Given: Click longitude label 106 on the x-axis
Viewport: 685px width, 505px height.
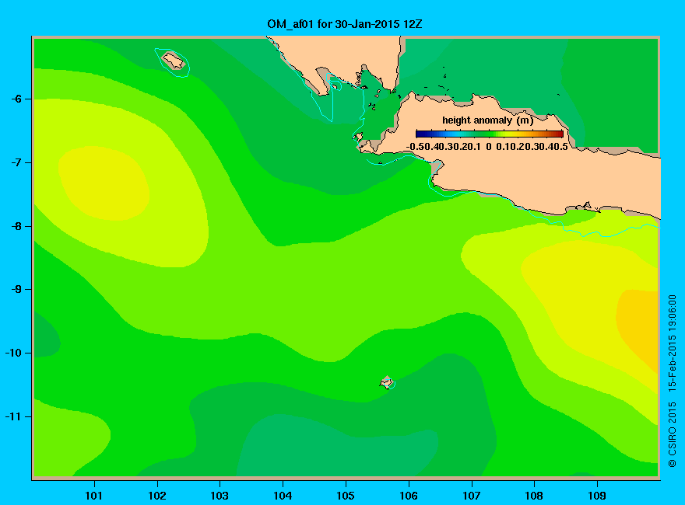Looking at the screenshot, I should pos(409,496).
